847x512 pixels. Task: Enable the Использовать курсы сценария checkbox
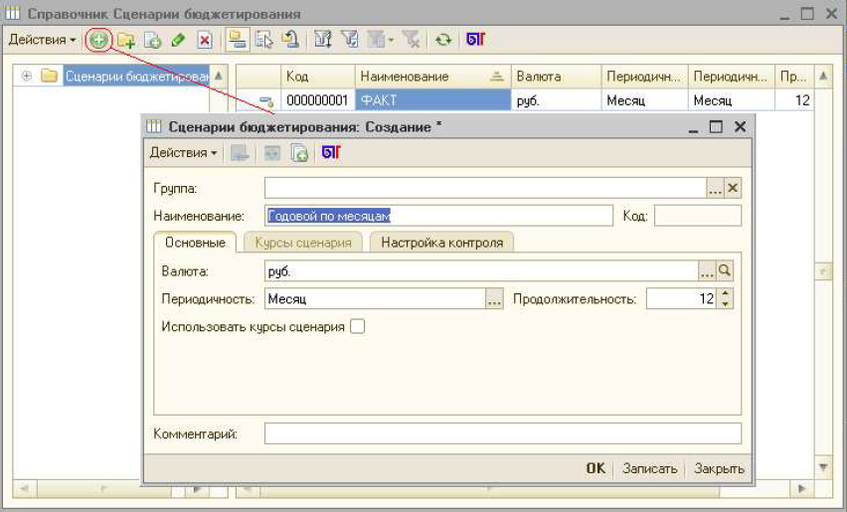(x=357, y=326)
